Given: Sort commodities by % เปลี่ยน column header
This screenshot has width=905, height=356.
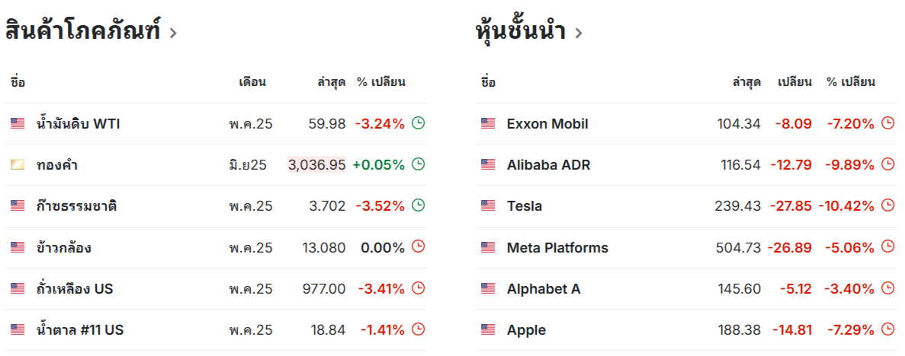Looking at the screenshot, I should click(381, 82).
